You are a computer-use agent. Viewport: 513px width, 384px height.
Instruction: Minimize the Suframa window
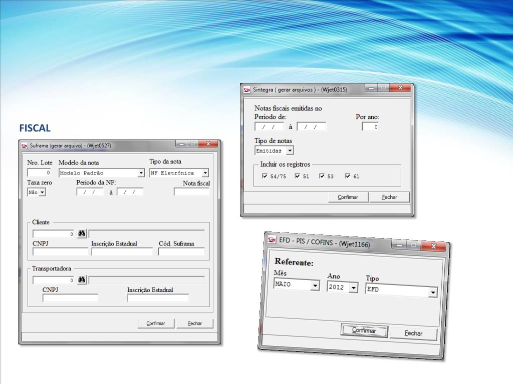[181, 143]
